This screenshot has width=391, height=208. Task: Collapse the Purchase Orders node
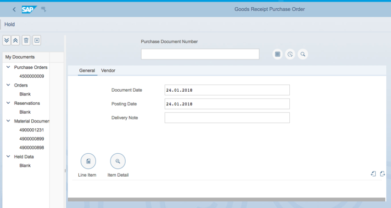tap(8, 67)
